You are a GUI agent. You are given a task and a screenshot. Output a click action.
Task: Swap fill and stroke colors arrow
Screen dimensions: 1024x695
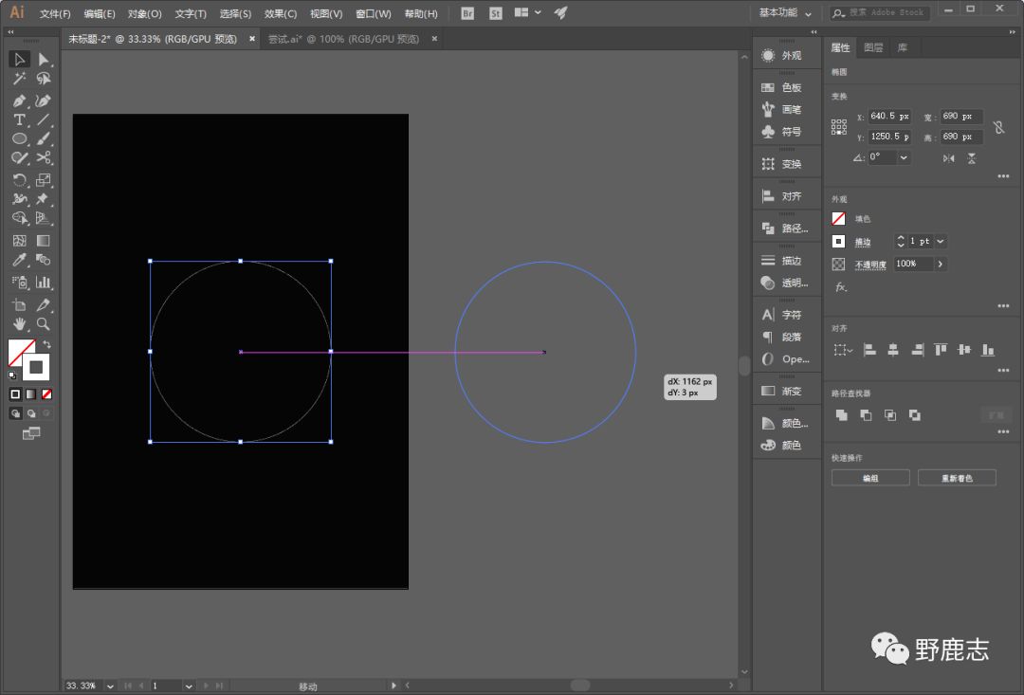coord(46,344)
